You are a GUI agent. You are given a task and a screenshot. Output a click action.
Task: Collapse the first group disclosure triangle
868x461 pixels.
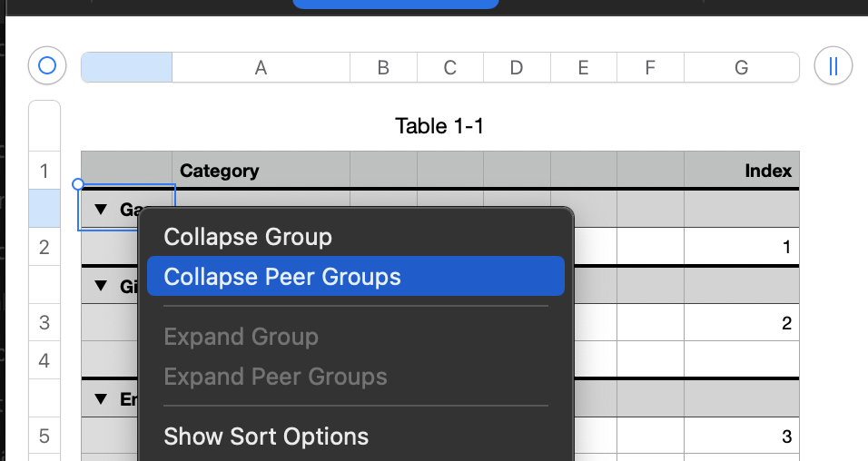click(x=101, y=210)
